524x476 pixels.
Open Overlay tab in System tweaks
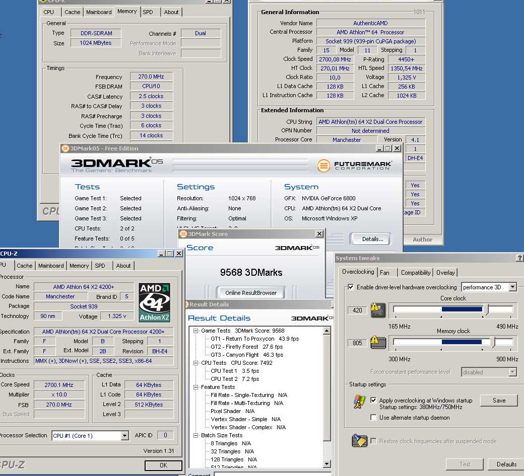pos(445,273)
